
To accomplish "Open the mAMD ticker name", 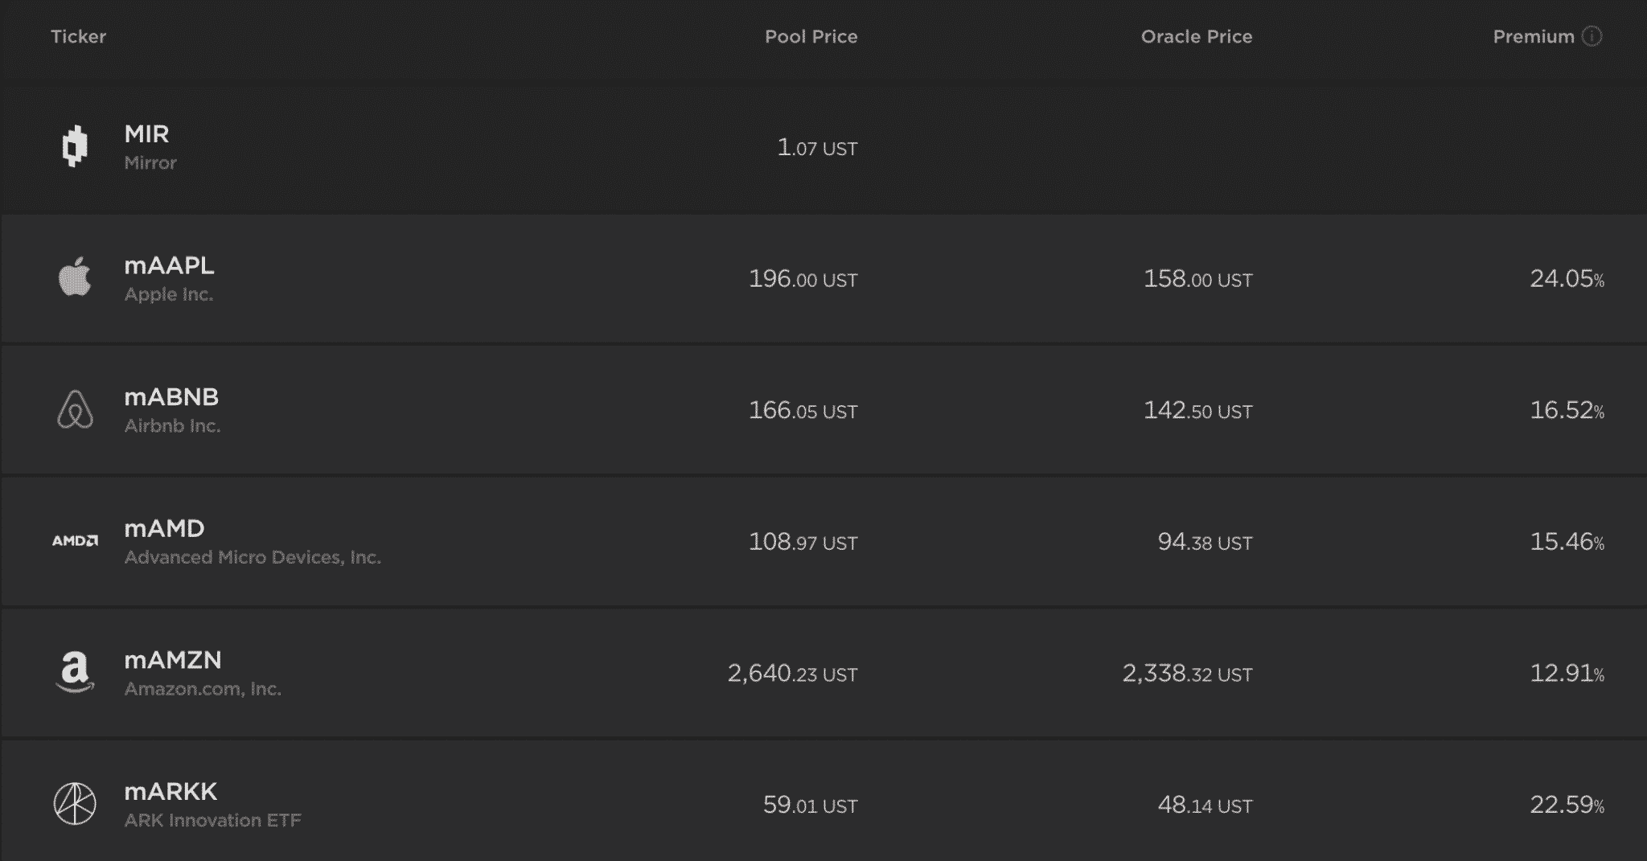I will click(164, 528).
